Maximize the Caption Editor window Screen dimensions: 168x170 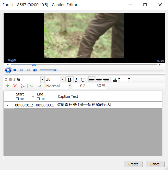coord(145,5)
